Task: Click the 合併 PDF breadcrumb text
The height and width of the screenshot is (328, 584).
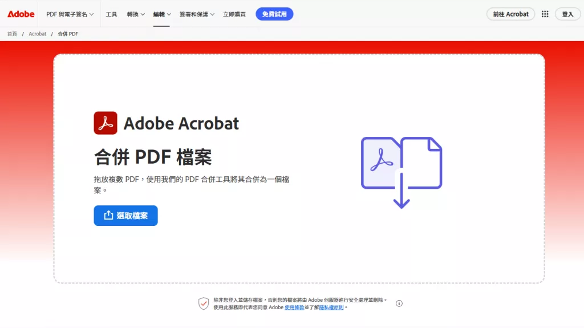Action: point(68,34)
